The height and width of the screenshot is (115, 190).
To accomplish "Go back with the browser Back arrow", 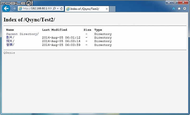I will (6, 8).
